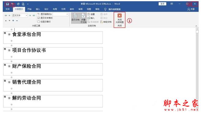Image resolution: width=202 pixels, height=113 pixels.
Task: Click the 共享 share button
Action: (191, 9)
